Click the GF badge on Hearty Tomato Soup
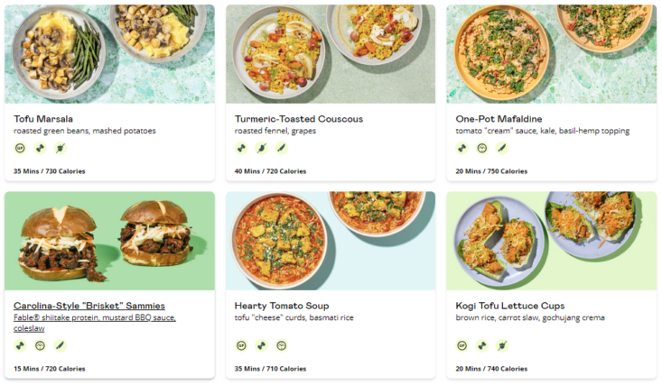This screenshot has width=662, height=385. tap(241, 344)
